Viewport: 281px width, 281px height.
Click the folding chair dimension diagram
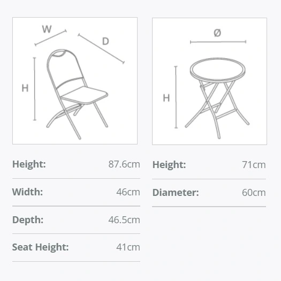coord(75,81)
